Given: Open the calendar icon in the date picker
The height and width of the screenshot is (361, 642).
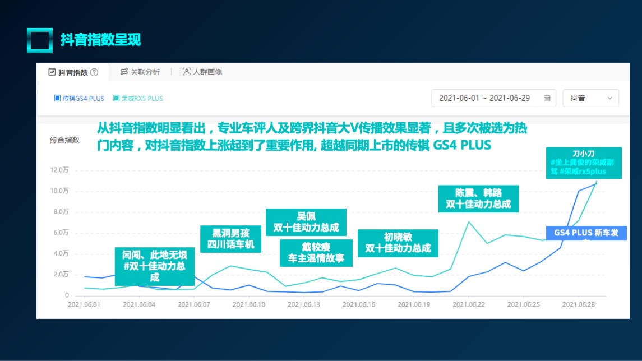Looking at the screenshot, I should (x=547, y=98).
